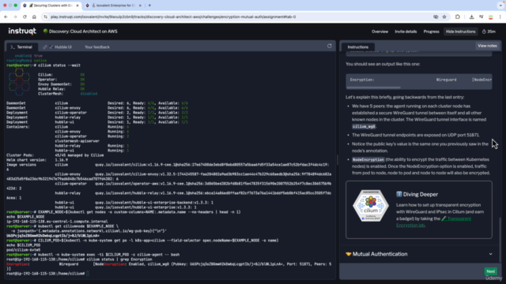Open a new browser tab
The height and width of the screenshot is (284, 506).
tap(149, 6)
